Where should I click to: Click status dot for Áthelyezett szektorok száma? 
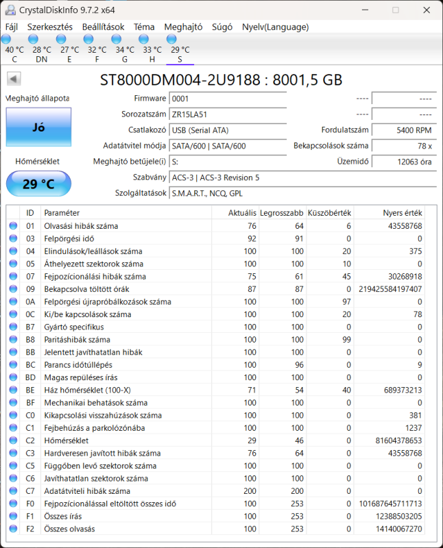(13, 264)
